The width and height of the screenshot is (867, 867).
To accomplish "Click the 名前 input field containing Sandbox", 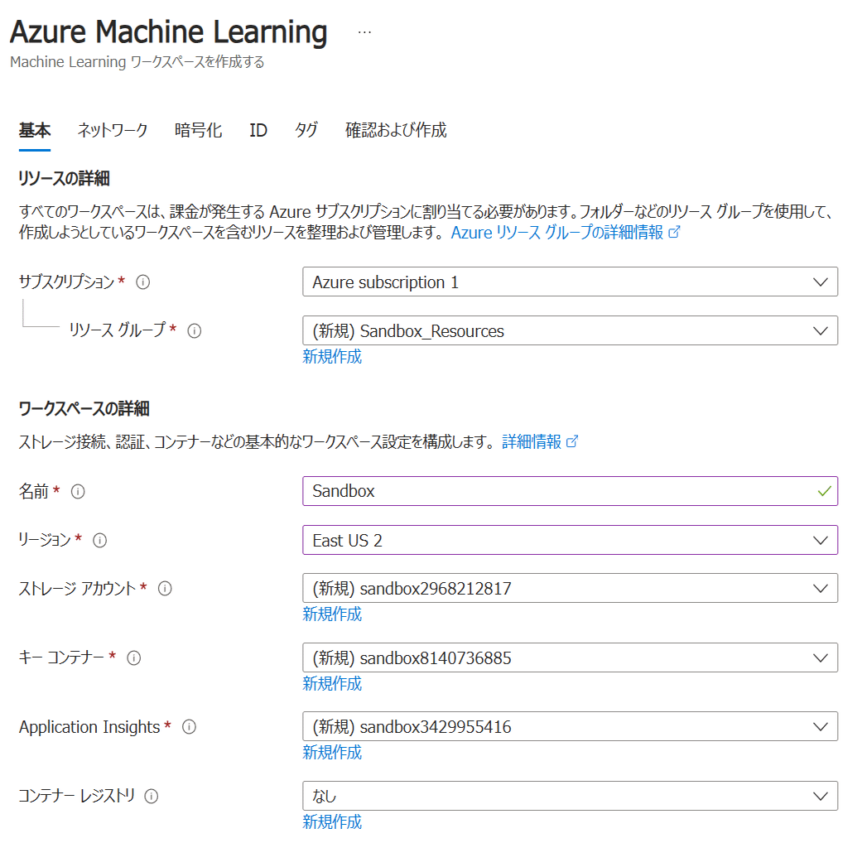I will coord(570,491).
